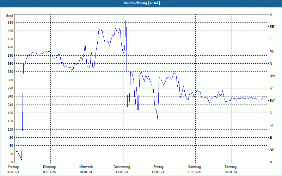Select the 'Mittwoch' day label

[86, 167]
